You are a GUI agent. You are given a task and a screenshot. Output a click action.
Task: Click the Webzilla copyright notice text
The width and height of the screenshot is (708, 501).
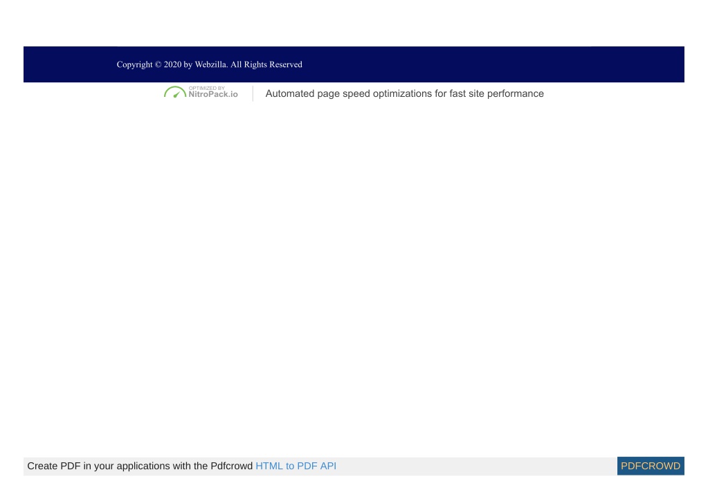[210, 64]
